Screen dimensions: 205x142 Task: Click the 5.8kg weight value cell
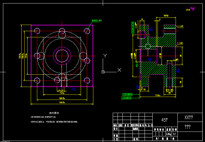168,134
